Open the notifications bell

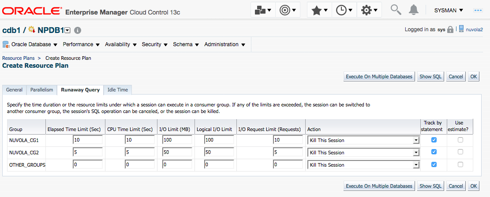coord(413,10)
